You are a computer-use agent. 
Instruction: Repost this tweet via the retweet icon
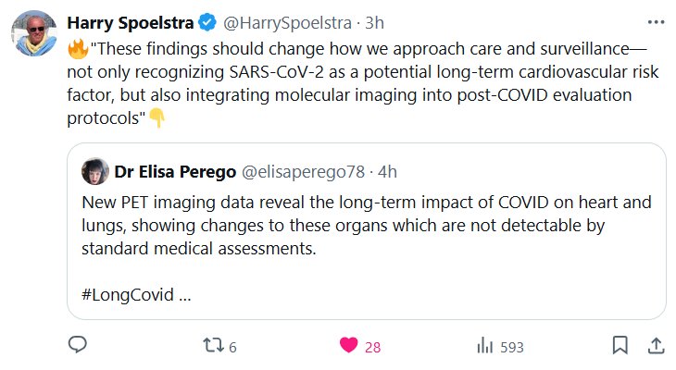point(213,346)
